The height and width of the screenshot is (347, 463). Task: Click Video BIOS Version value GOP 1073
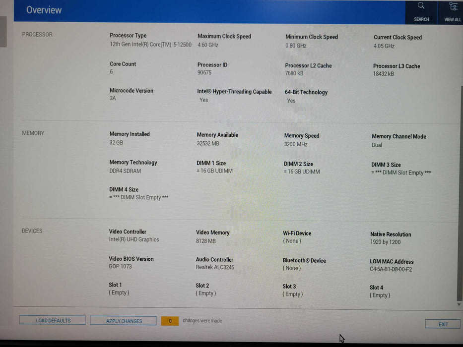(120, 267)
